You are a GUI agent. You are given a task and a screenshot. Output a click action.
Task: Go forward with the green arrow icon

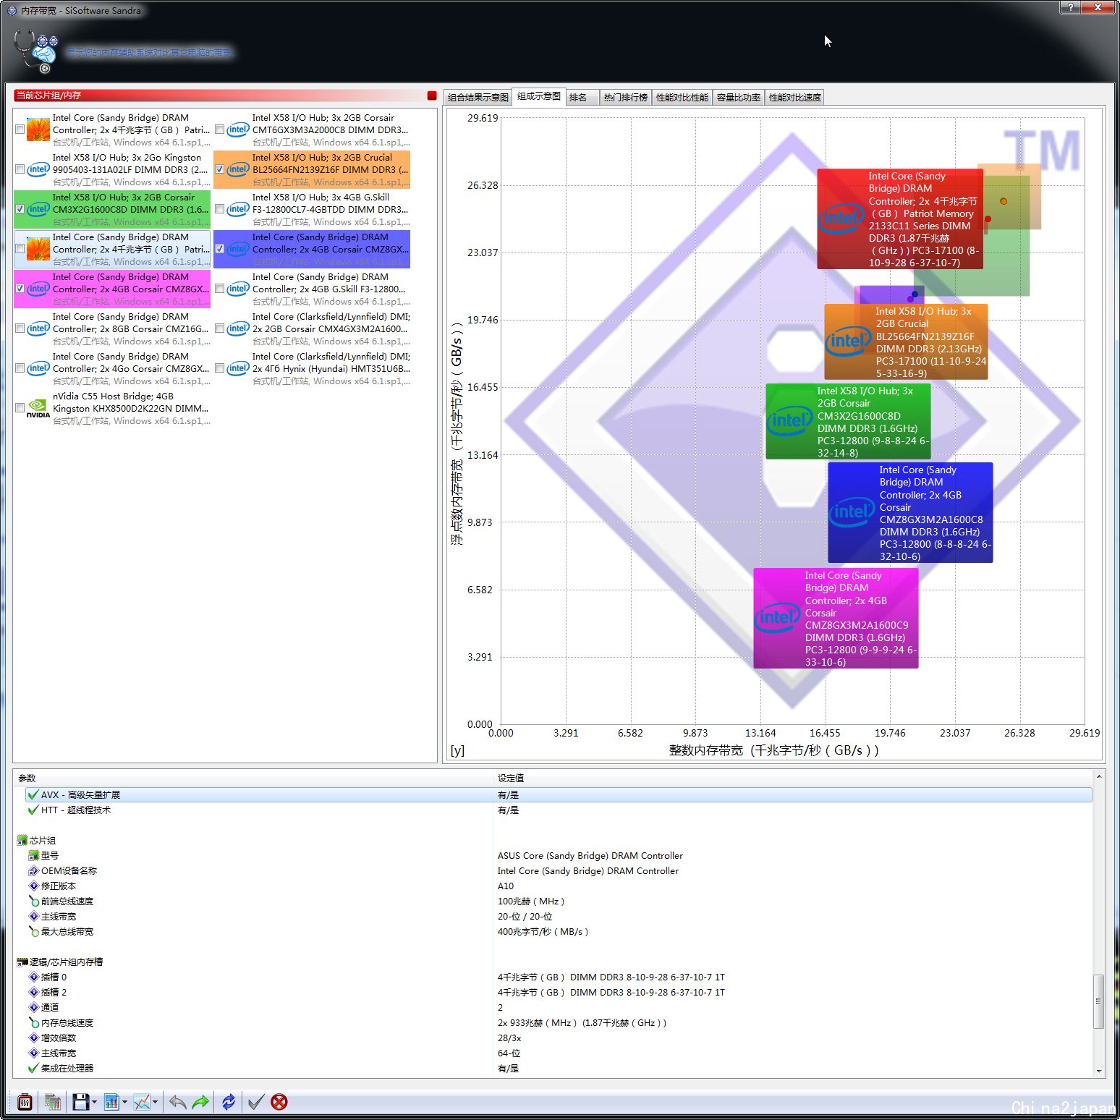(x=200, y=1102)
